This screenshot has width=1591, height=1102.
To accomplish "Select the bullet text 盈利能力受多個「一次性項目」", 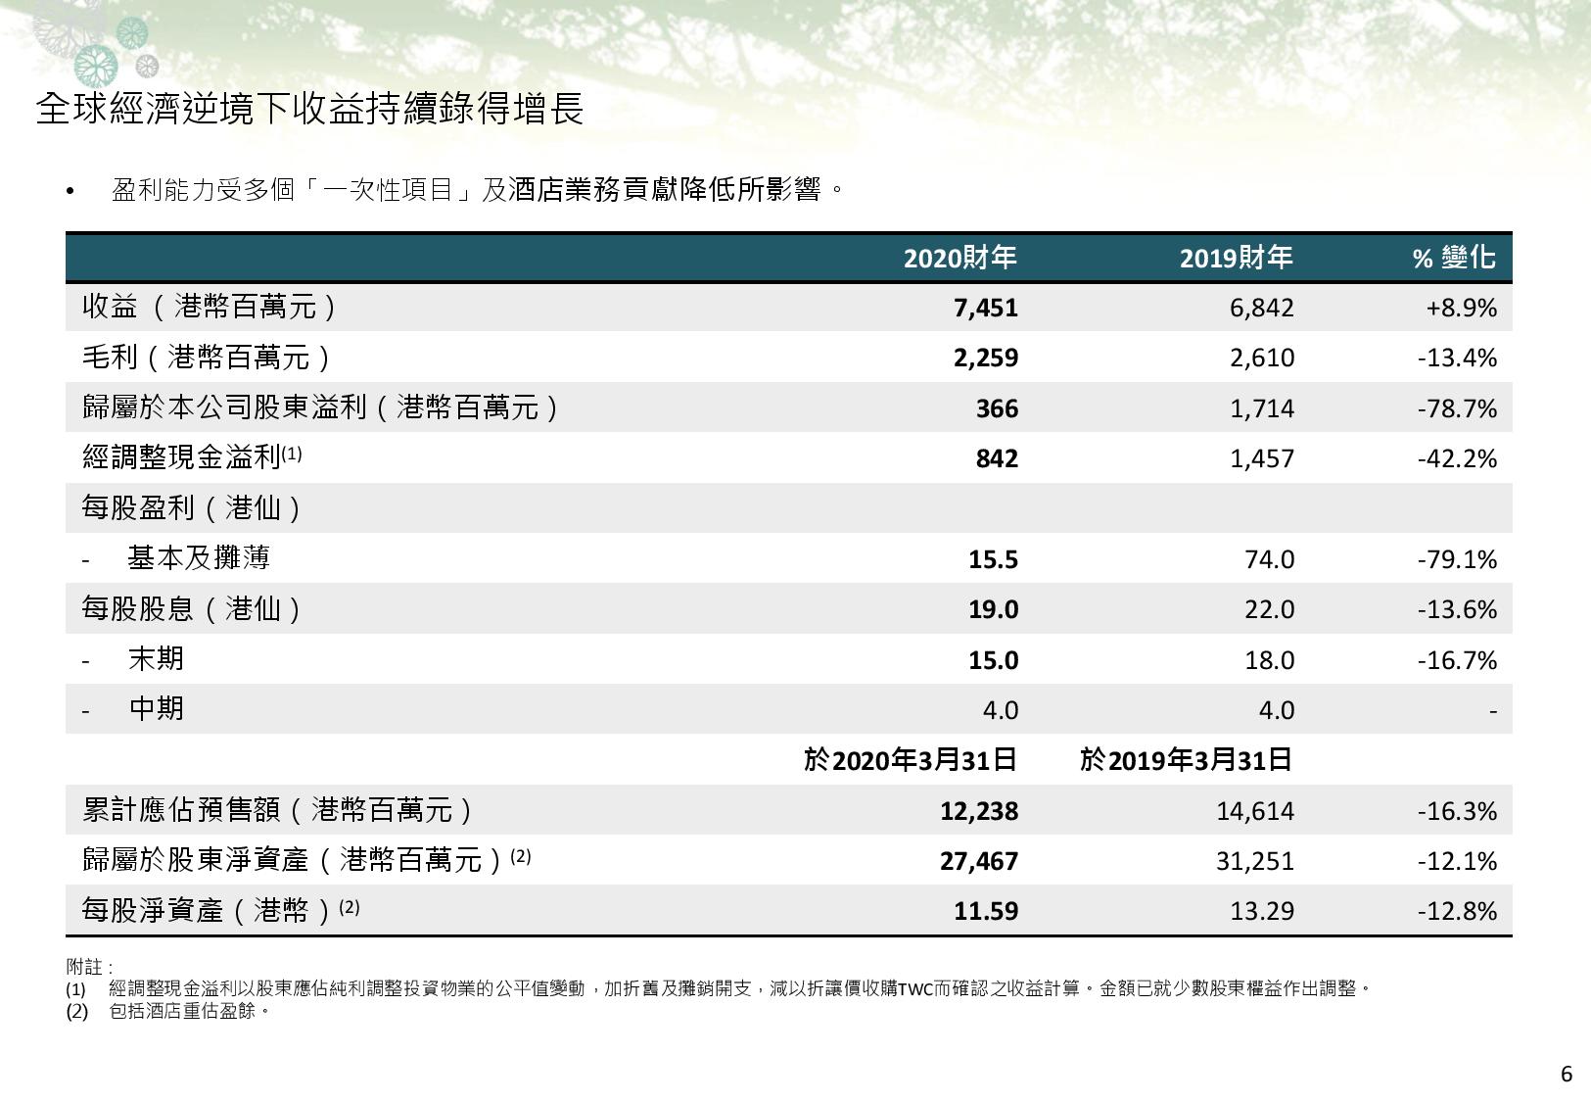I will tap(296, 189).
